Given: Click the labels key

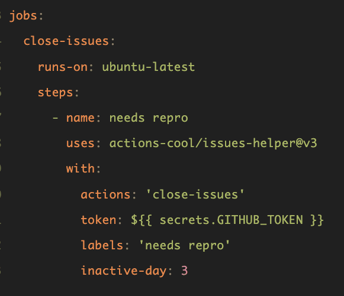Looking at the screenshot, I should tap(102, 245).
